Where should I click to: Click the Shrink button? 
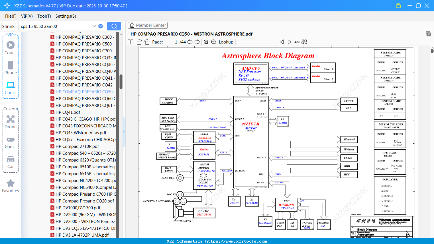pos(9,26)
